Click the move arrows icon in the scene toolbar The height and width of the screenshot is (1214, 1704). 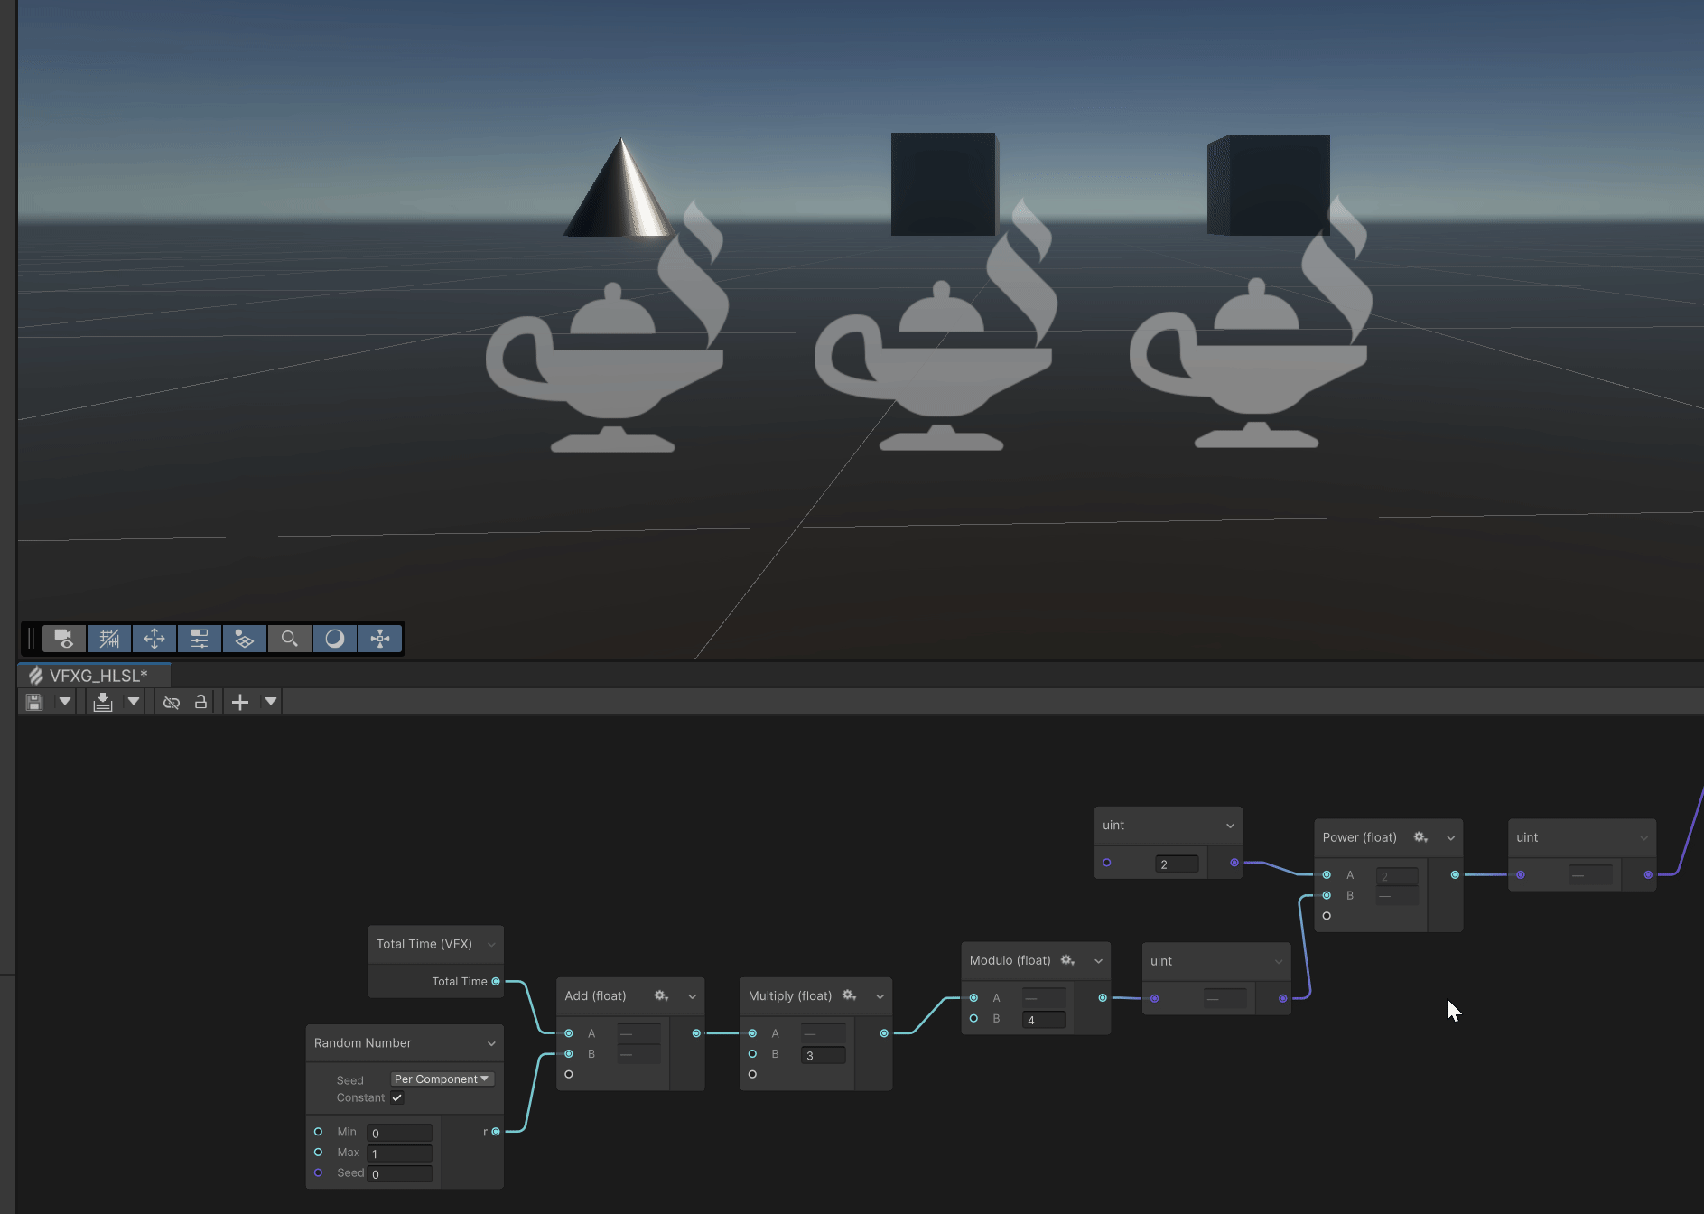[154, 639]
